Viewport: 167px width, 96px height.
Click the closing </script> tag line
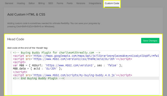tap(20, 72)
